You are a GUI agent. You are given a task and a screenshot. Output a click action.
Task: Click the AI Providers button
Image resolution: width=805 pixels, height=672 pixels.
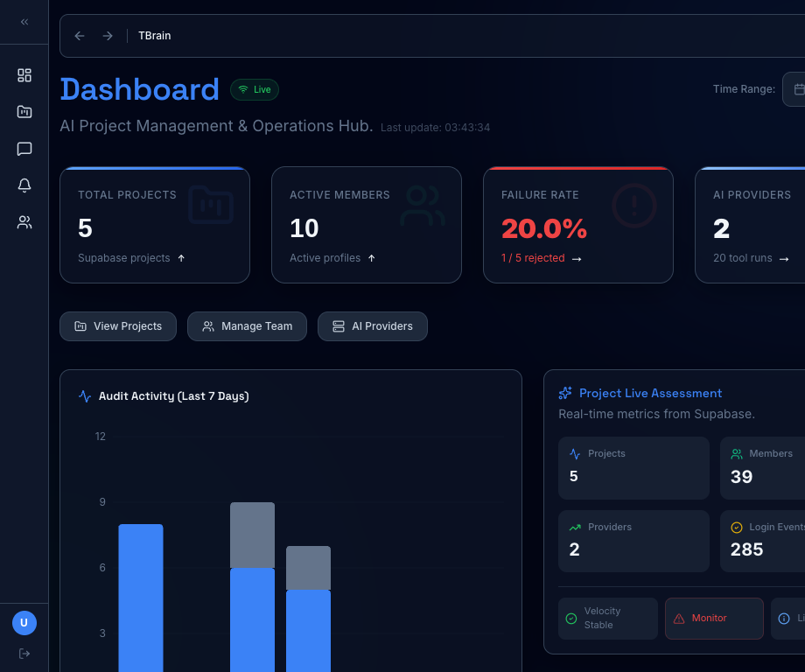tap(373, 326)
